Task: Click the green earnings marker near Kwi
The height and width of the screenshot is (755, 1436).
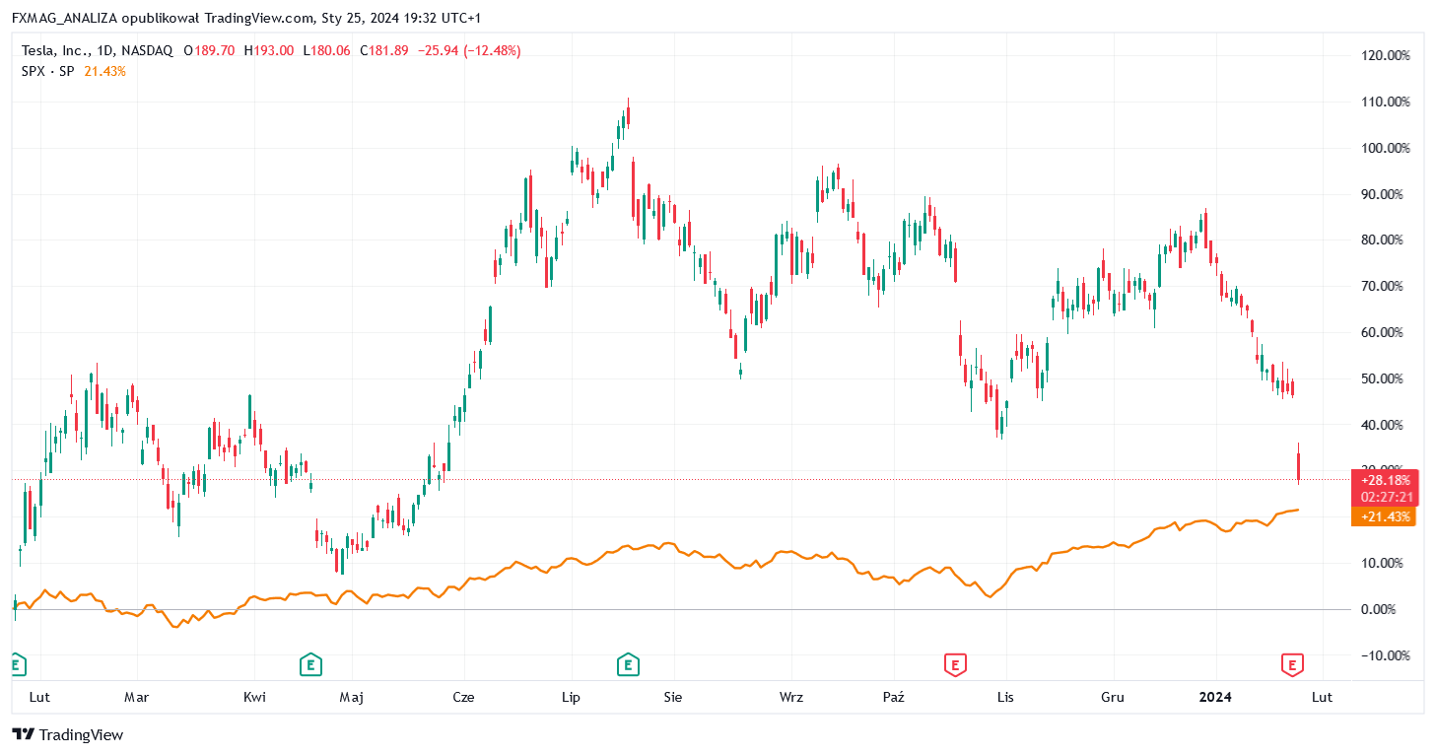Action: (311, 665)
